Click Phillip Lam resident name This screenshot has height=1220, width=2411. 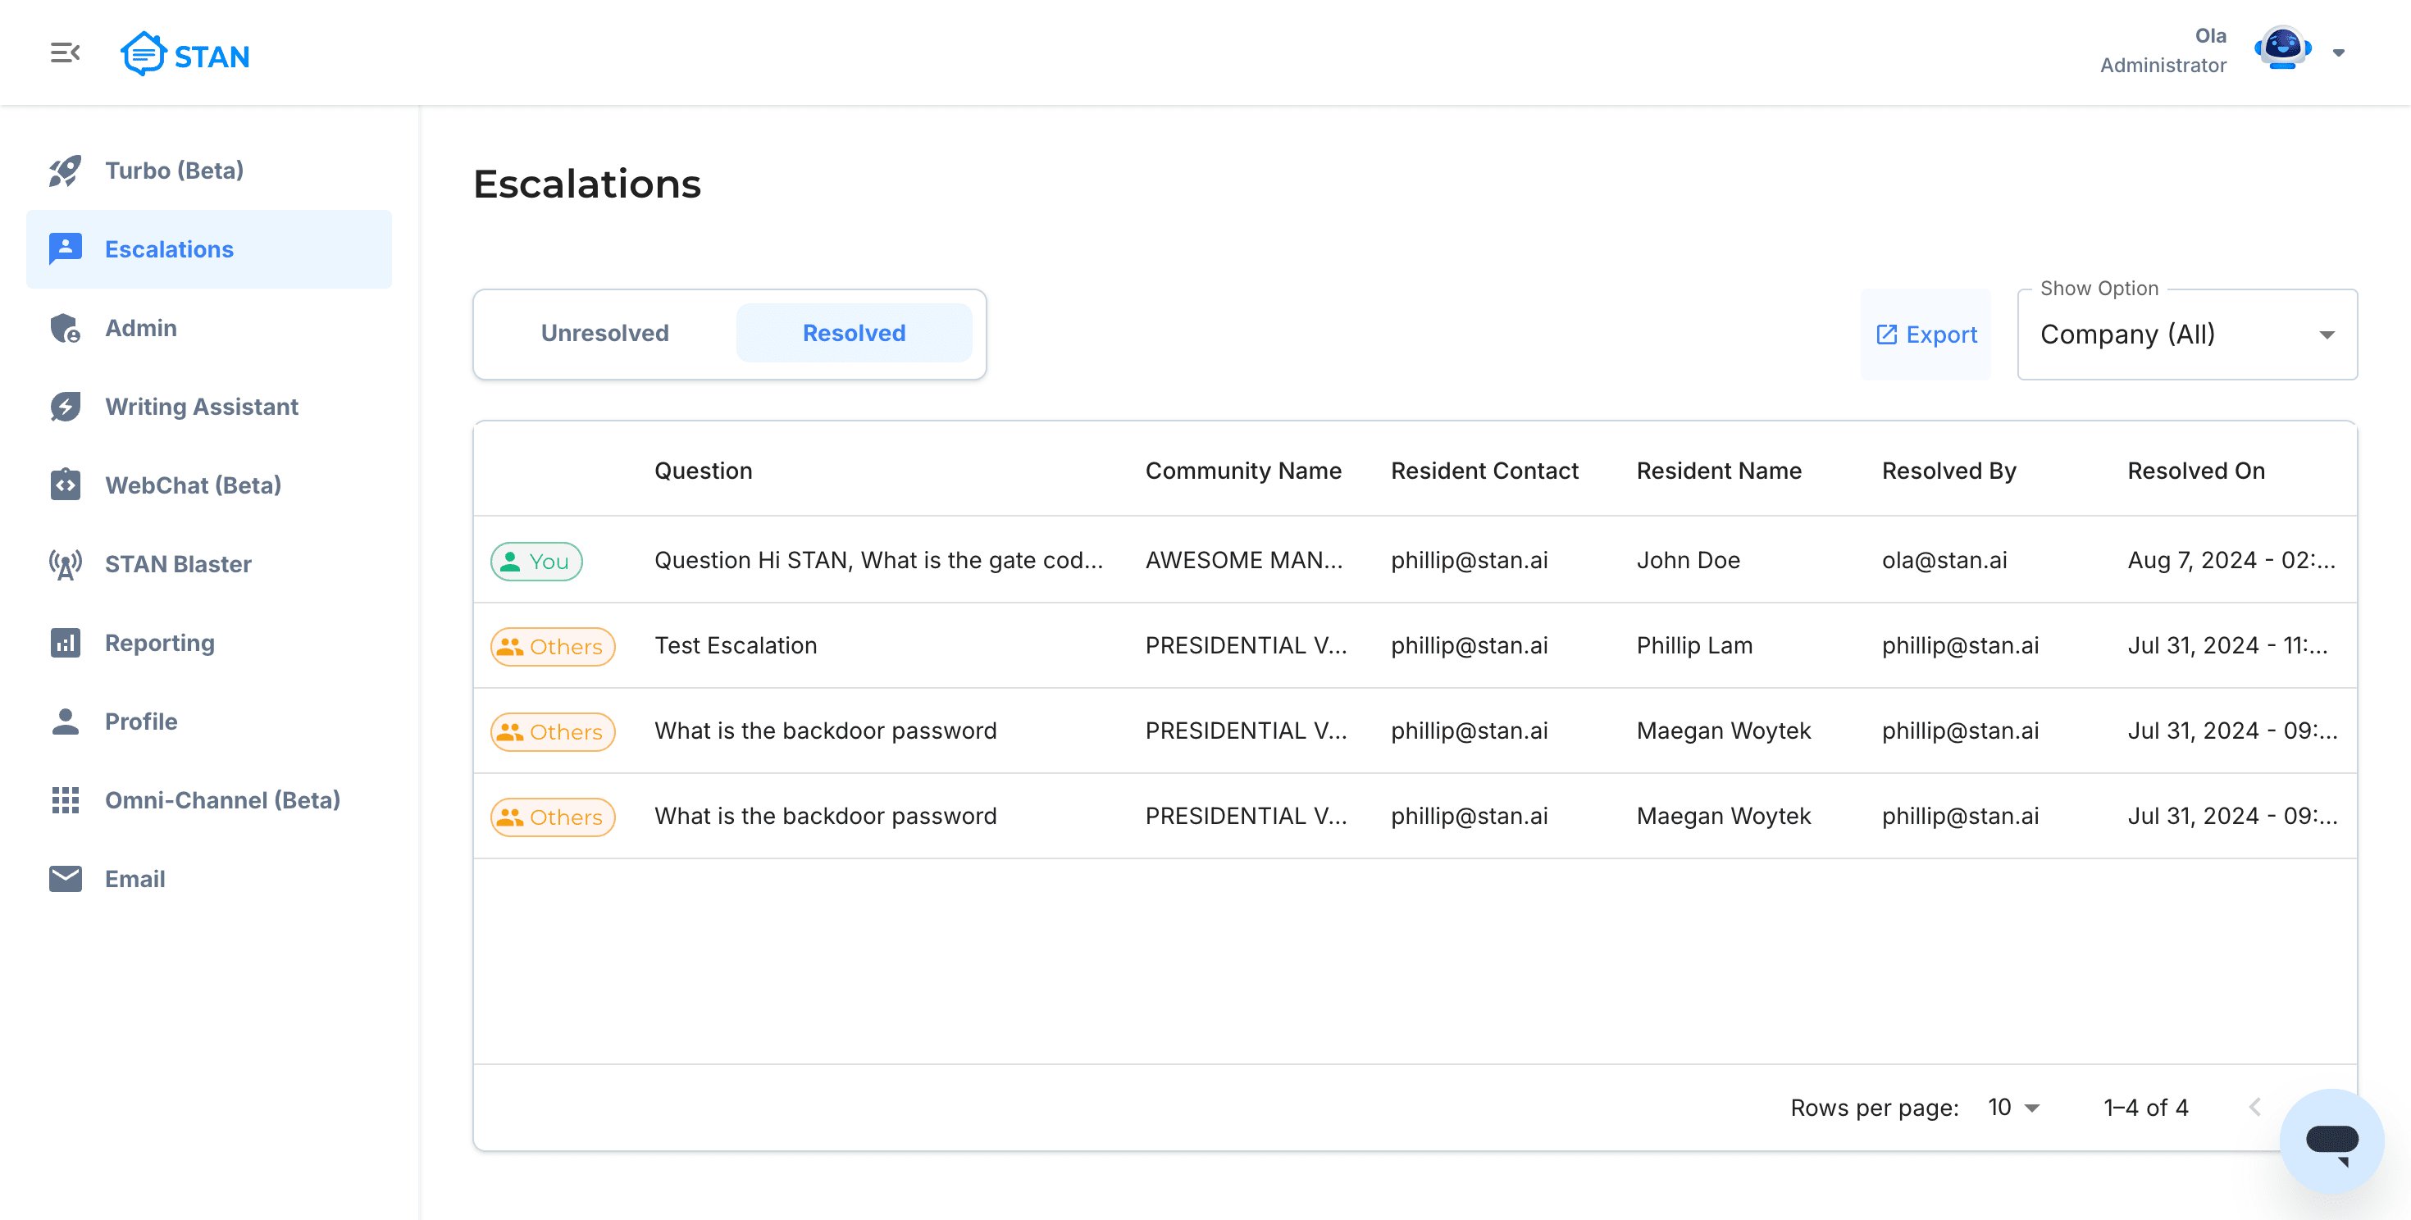coord(1694,645)
